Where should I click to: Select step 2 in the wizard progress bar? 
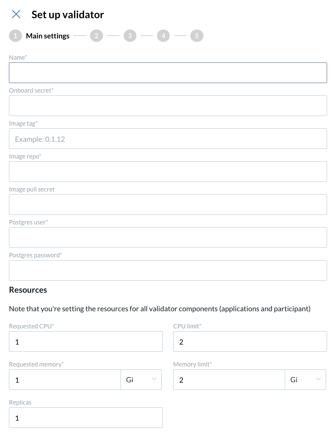(97, 36)
